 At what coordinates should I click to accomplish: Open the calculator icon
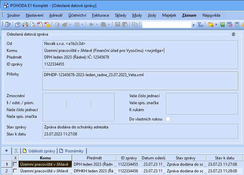(237, 24)
